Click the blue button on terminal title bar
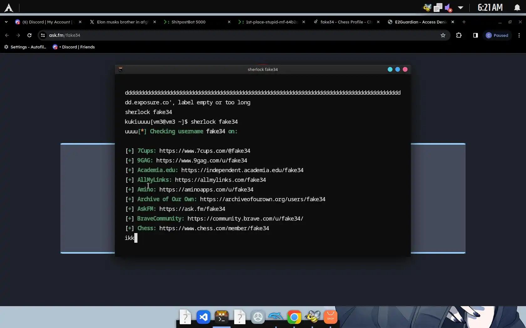Image resolution: width=526 pixels, height=328 pixels. 398,69
